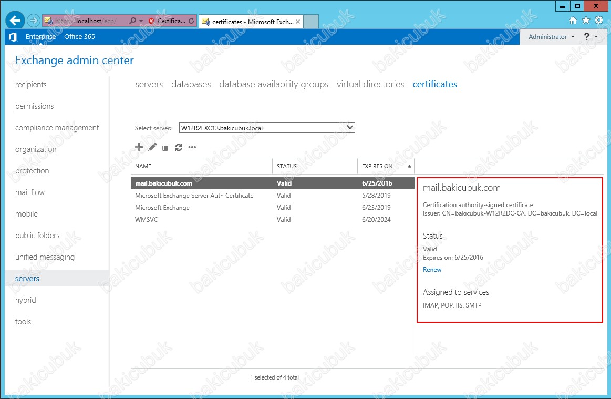Screen dimensions: 611x399
Task: Add a new certificate with the plus icon
Action: [139, 147]
